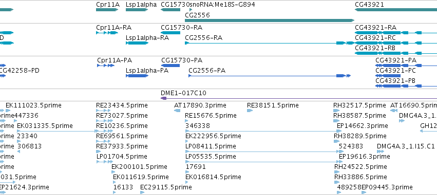This screenshot has height=195, width=437.
Task: Open EST EK016814.5prime
Action: coord(213,177)
